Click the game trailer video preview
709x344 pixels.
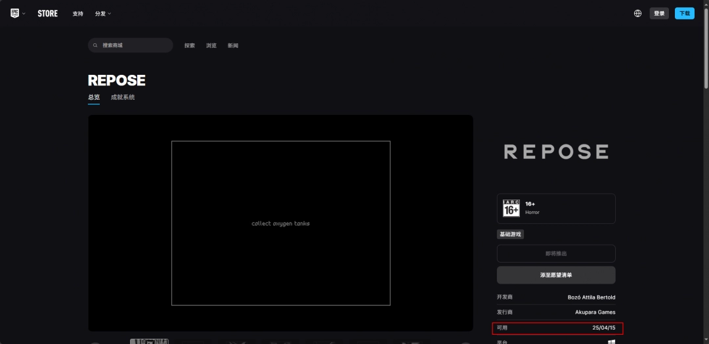(x=280, y=223)
